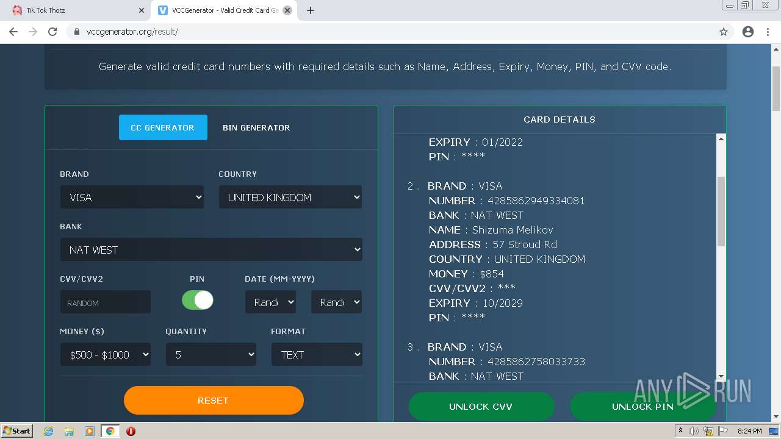Close the VCCGenerator tab
Image resolution: width=781 pixels, height=439 pixels.
[287, 10]
